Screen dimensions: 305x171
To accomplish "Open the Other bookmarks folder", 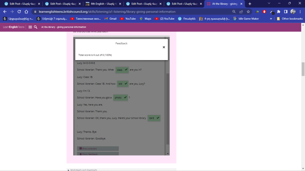I will (289, 19).
